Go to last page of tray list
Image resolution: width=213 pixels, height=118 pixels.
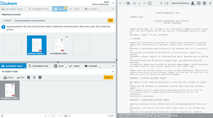(60, 116)
